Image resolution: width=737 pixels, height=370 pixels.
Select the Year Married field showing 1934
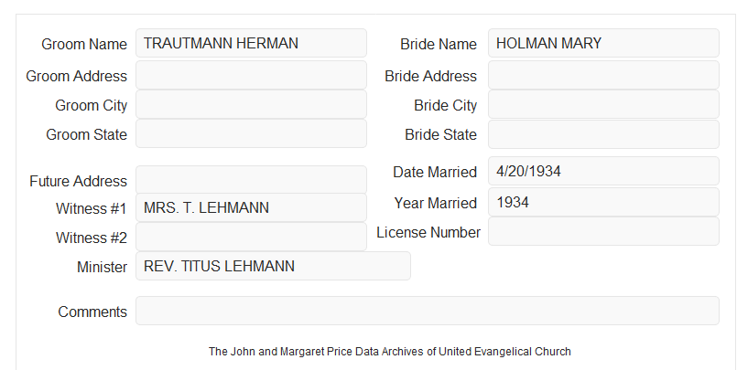click(603, 202)
